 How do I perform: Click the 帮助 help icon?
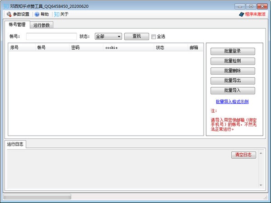(x=37, y=14)
